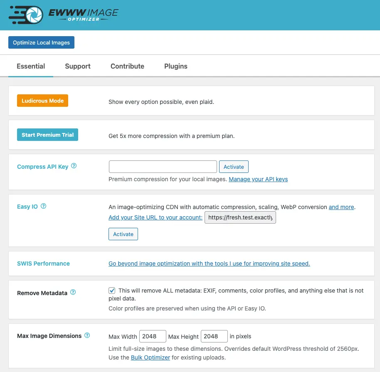Viewport: 380px width, 372px height.
Task: Click the 'Max Image Dimensions' label text
Action: pos(49,336)
